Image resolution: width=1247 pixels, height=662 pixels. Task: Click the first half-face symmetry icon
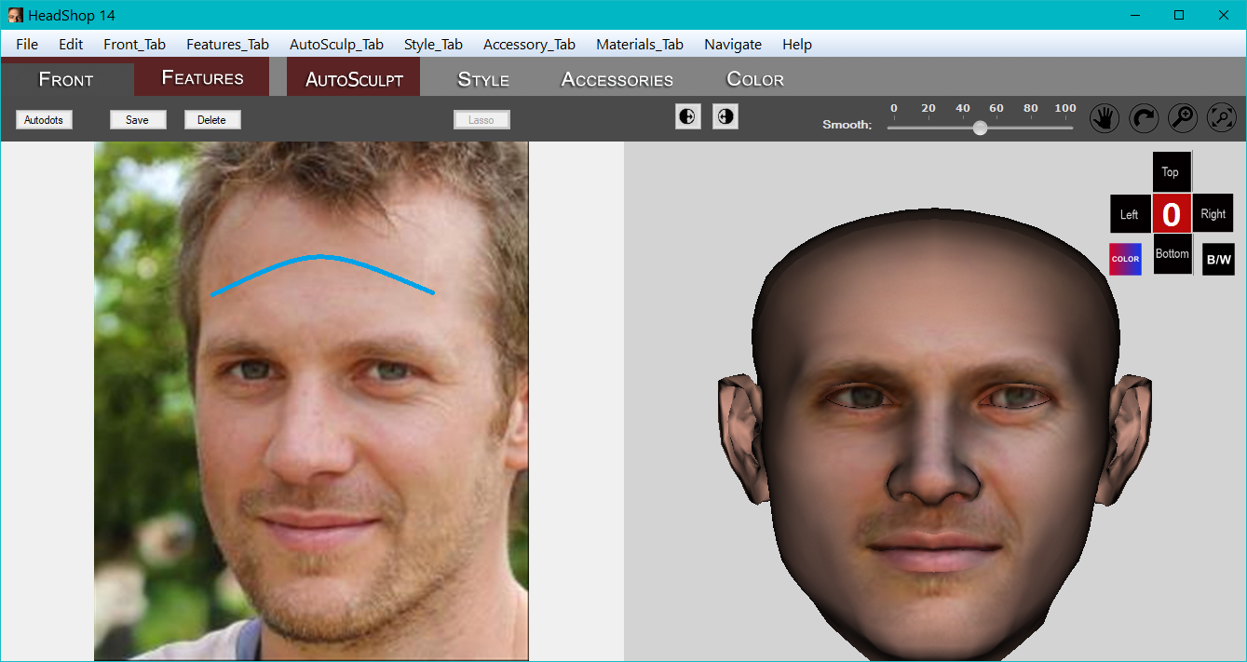688,116
